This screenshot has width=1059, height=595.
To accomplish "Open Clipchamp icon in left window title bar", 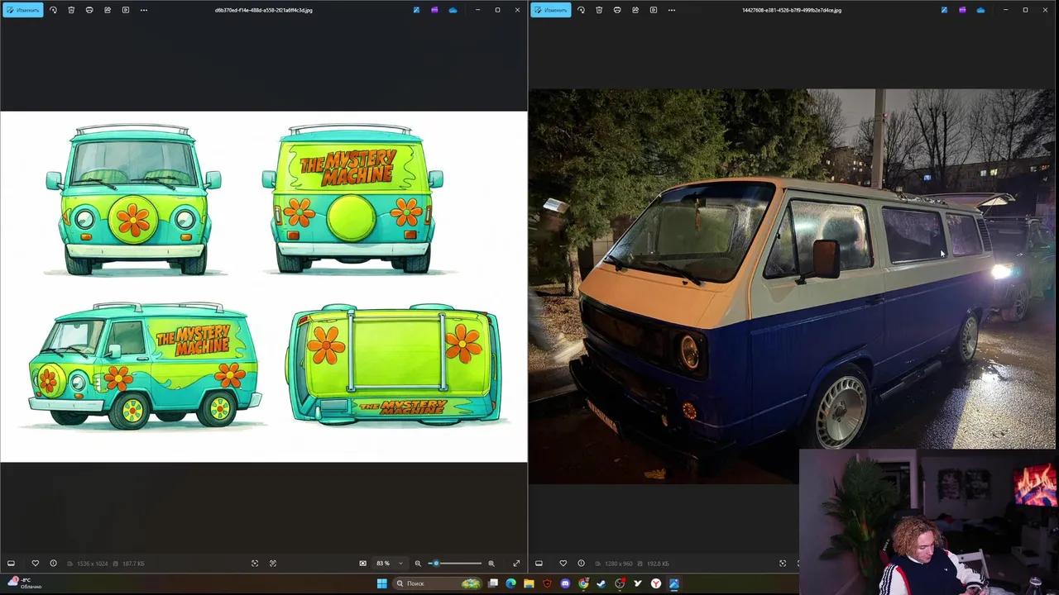I will coord(434,10).
